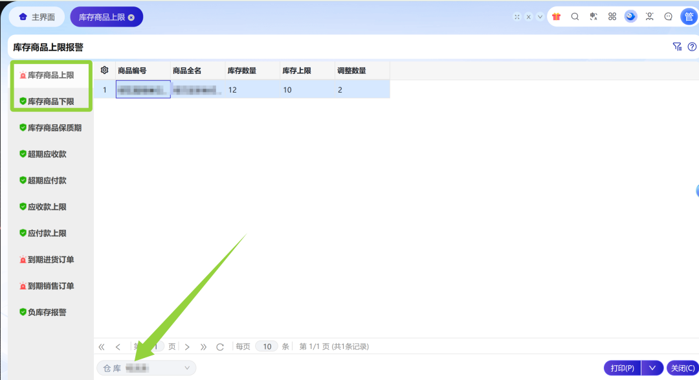699x380 pixels.
Task: Click the 打印(P) button
Action: point(623,368)
